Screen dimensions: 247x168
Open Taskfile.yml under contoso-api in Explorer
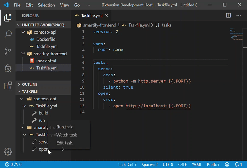point(47,47)
